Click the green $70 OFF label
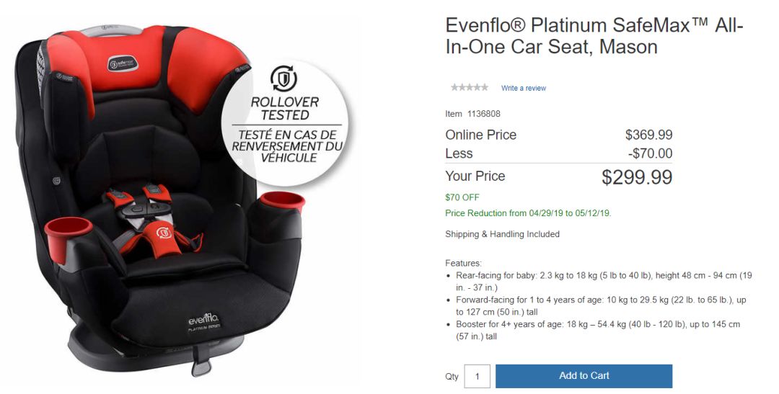This screenshot has height=394, width=779. [x=462, y=197]
